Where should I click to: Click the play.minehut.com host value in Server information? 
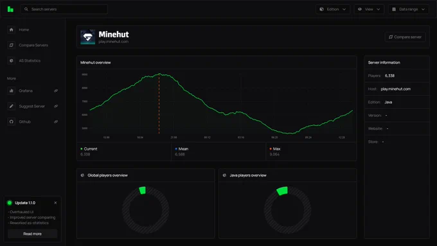[x=395, y=89]
